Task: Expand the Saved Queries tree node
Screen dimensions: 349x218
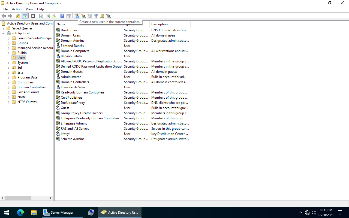Action: coord(3,28)
